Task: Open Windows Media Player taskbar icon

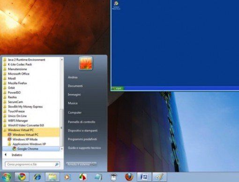Action: 67,177
